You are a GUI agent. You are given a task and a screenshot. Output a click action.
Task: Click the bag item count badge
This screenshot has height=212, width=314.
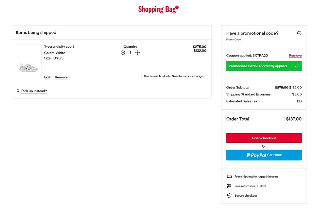pyautogui.click(x=177, y=8)
